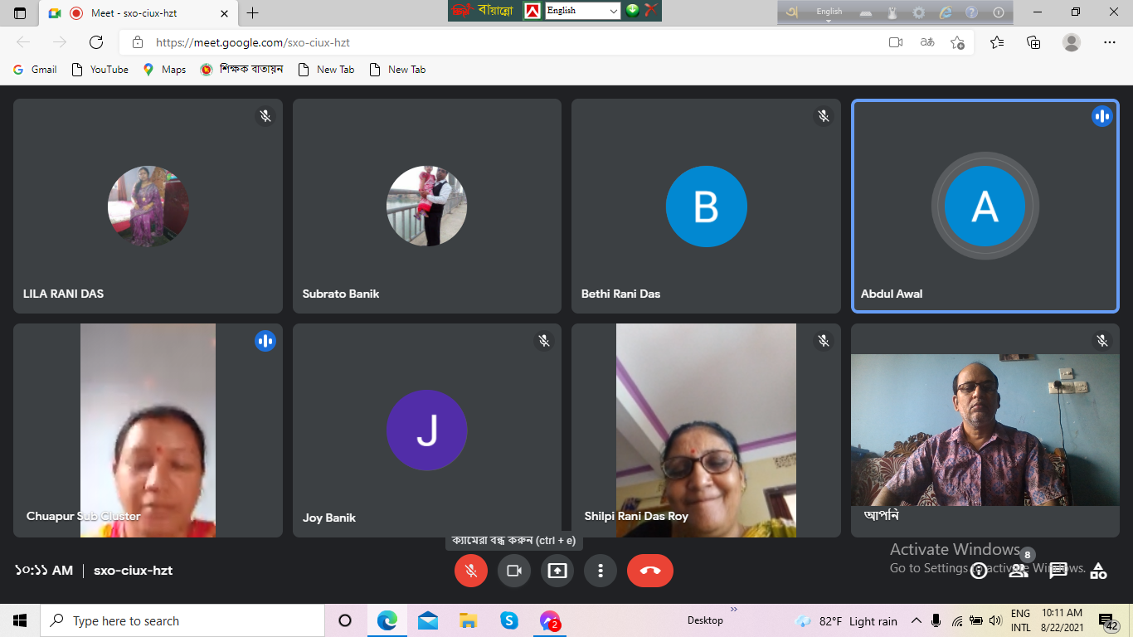Click the A avatar of Abdul Awal
The image size is (1133, 637).
tap(985, 207)
